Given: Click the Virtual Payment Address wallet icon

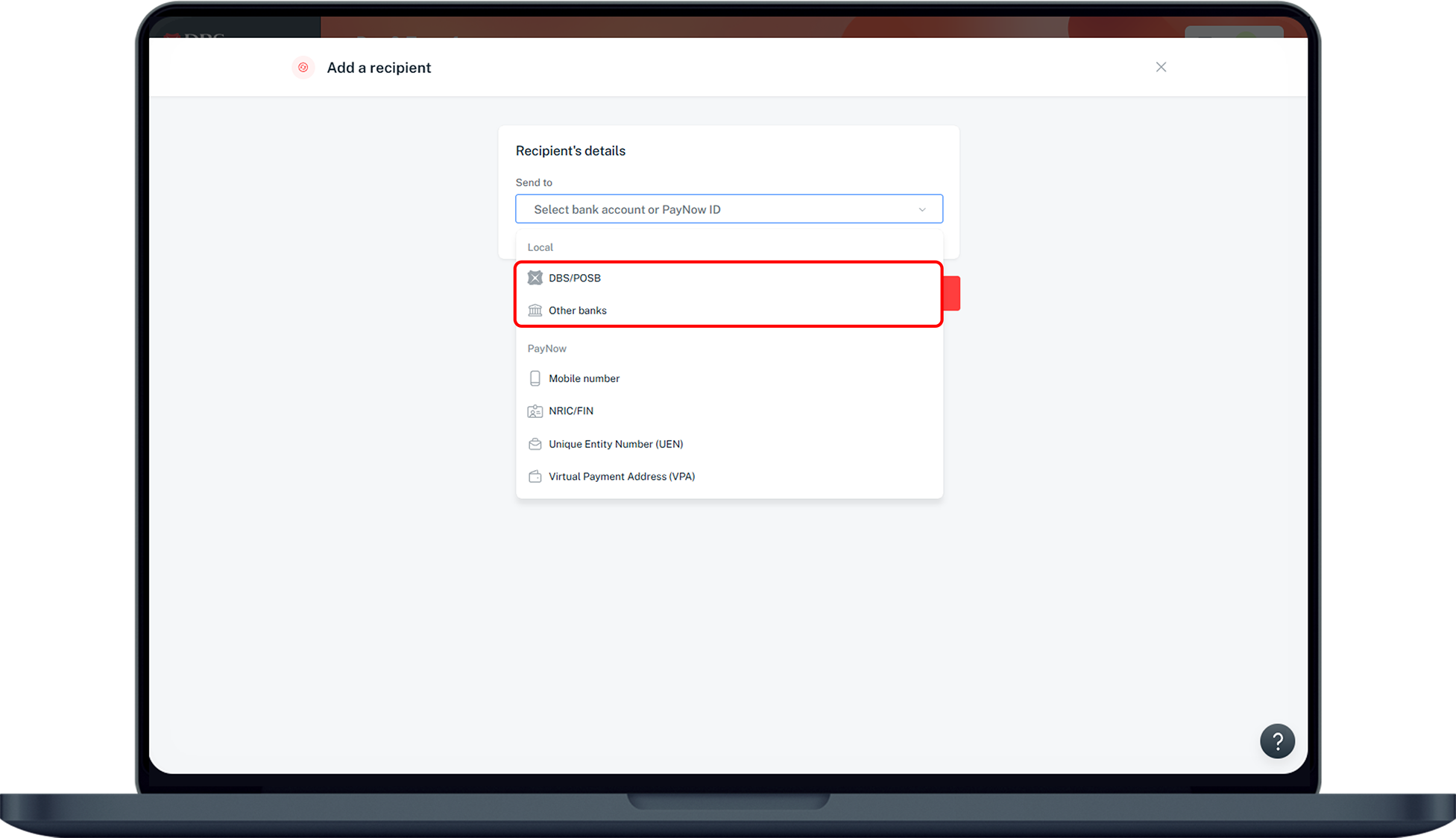Looking at the screenshot, I should (535, 477).
